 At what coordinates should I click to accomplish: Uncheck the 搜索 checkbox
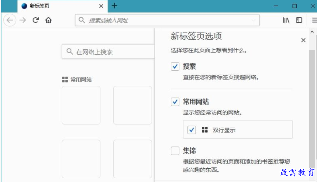pos(175,66)
